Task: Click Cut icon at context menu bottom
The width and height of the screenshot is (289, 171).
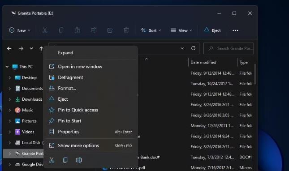Action: pyautogui.click(x=52, y=160)
